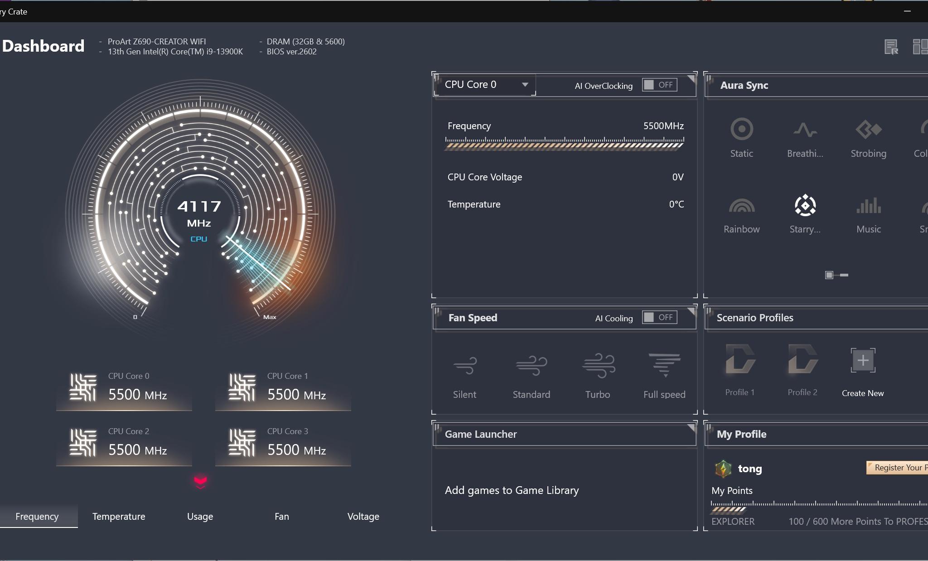The height and width of the screenshot is (561, 928).
Task: Expand the Game Launcher panel corner arrow
Action: point(691,427)
